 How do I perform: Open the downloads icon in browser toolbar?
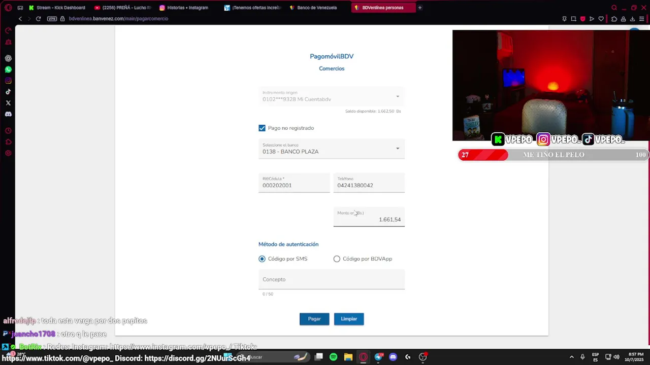tap(632, 19)
